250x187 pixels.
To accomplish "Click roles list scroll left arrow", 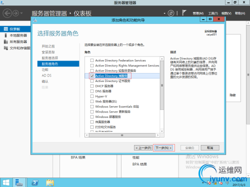I will click(x=87, y=135).
